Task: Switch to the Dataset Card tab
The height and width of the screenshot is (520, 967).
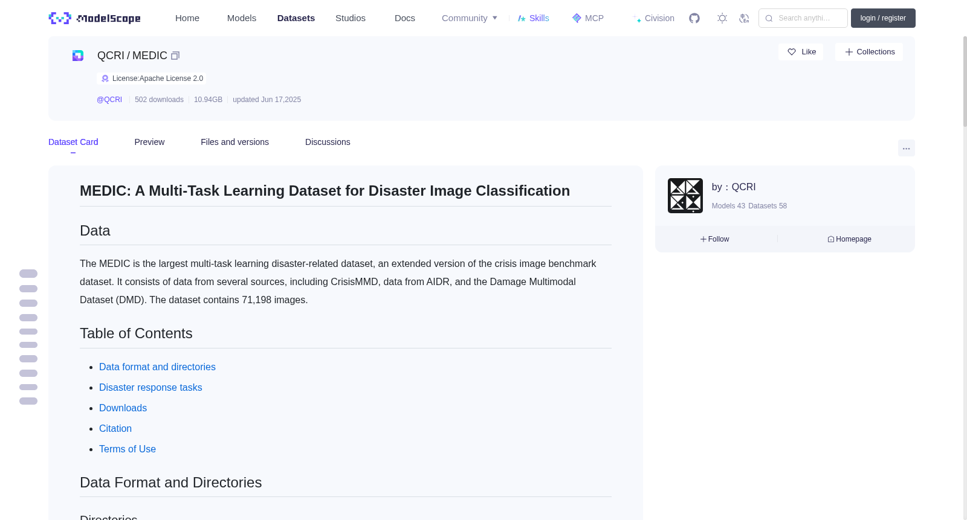Action: (x=73, y=142)
